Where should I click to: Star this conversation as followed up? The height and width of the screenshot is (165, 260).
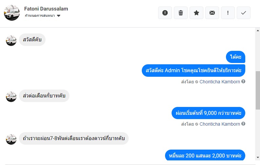pos(196,13)
